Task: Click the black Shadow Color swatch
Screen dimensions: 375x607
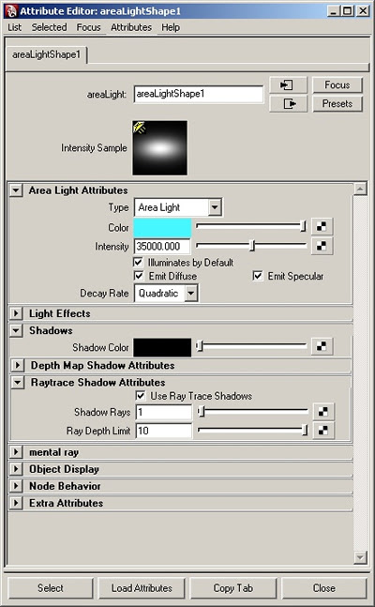Action: [x=162, y=347]
